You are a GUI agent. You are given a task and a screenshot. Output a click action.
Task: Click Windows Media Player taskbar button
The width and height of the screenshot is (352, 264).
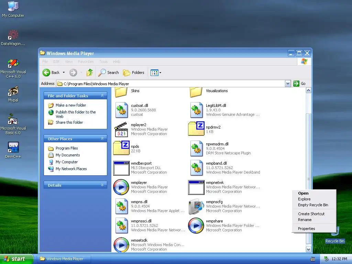(64, 259)
